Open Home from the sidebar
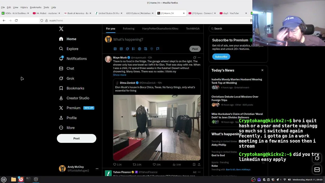The height and width of the screenshot is (183, 325). 68,39
